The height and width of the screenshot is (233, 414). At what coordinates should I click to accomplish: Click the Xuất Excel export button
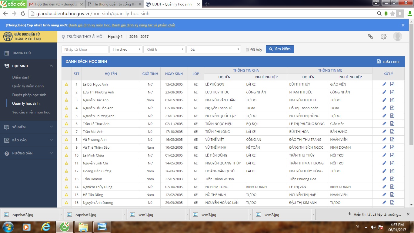tap(388, 62)
